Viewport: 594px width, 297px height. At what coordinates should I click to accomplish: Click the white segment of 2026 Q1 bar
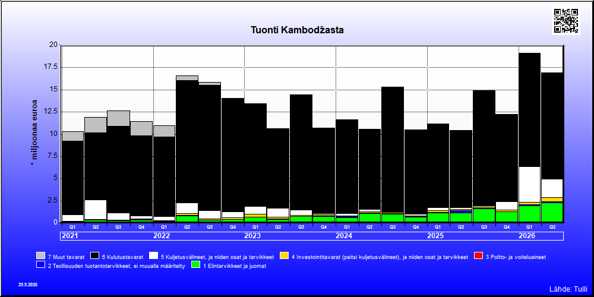click(x=529, y=185)
